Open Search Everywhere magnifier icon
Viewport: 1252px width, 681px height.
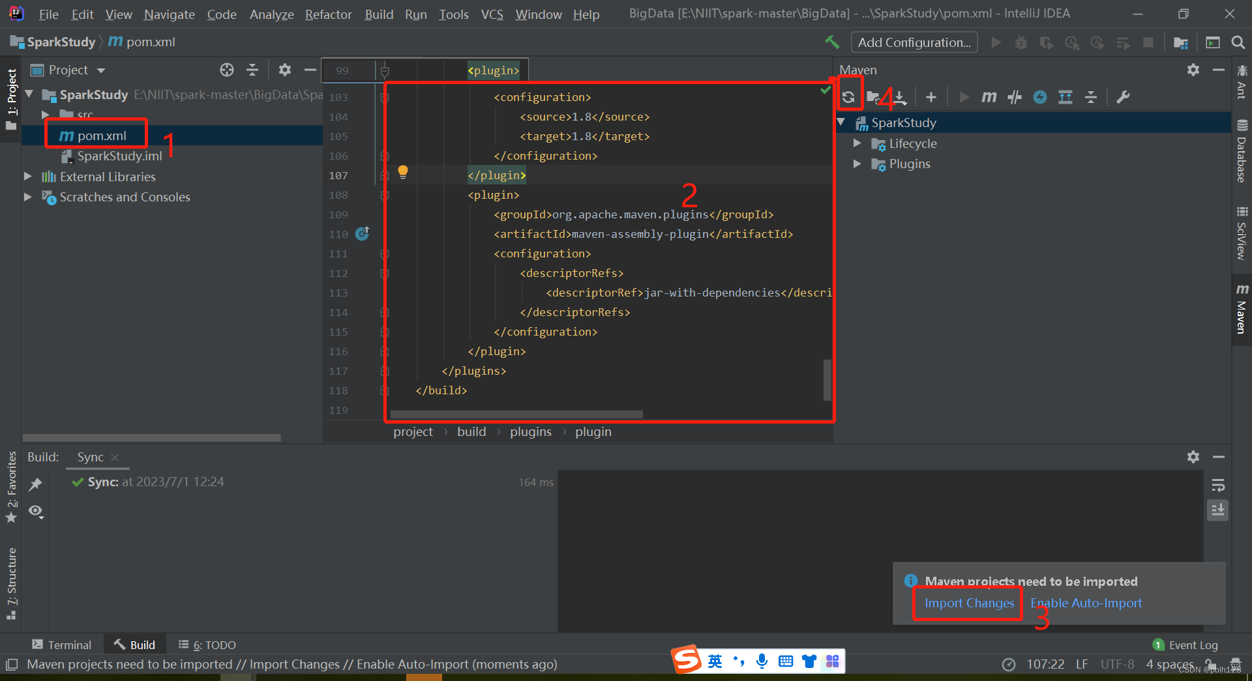tap(1238, 42)
